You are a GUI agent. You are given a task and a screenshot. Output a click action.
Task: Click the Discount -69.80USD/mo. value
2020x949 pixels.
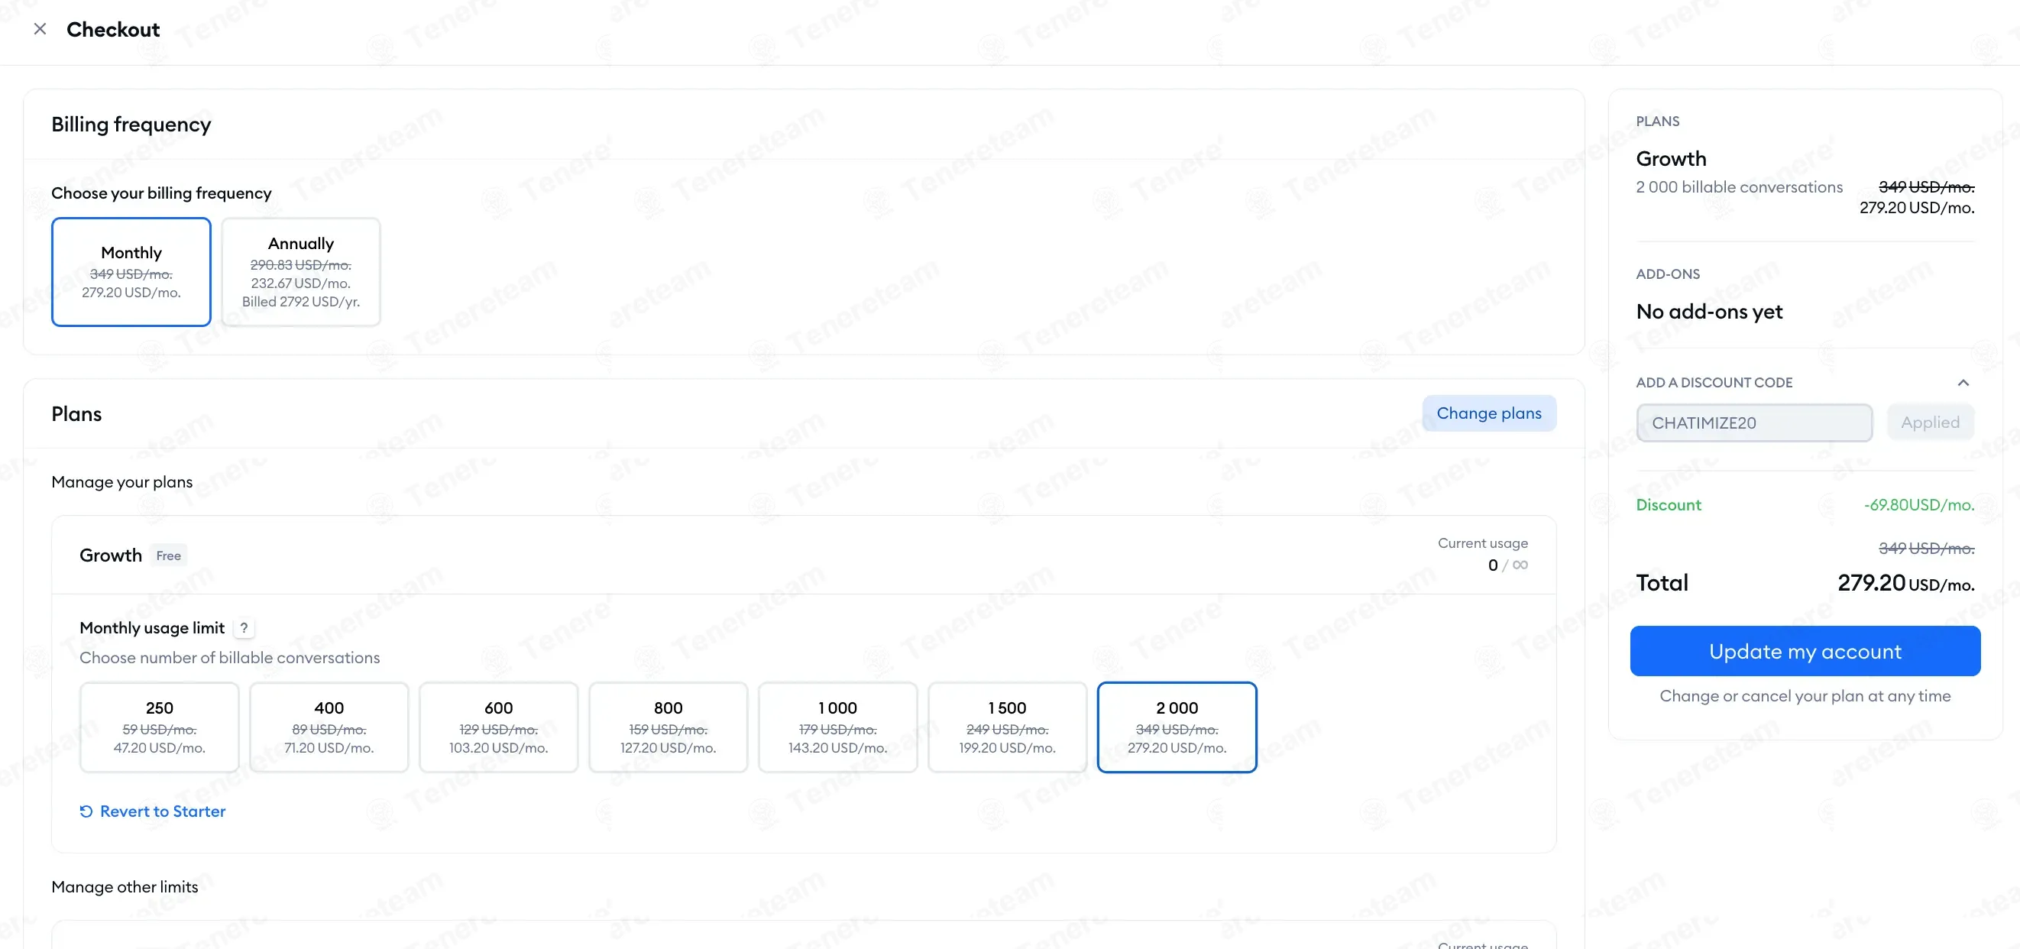click(1919, 505)
